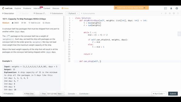Click the Medium difficulty label
Image resolution: width=181 pixels, height=102 pixels.
pos(6,23)
